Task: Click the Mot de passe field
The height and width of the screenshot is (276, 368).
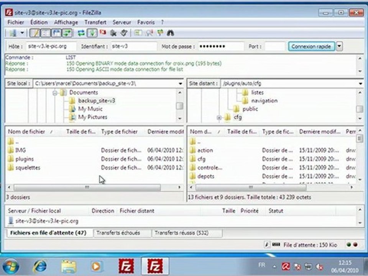Action: [221, 46]
